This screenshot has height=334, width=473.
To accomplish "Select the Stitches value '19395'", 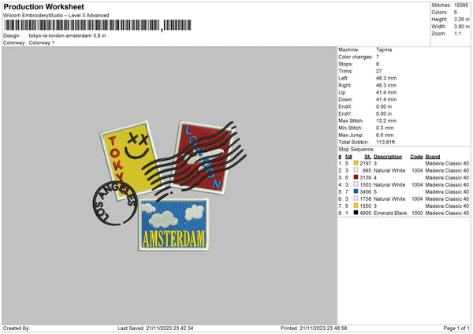I will (x=461, y=6).
